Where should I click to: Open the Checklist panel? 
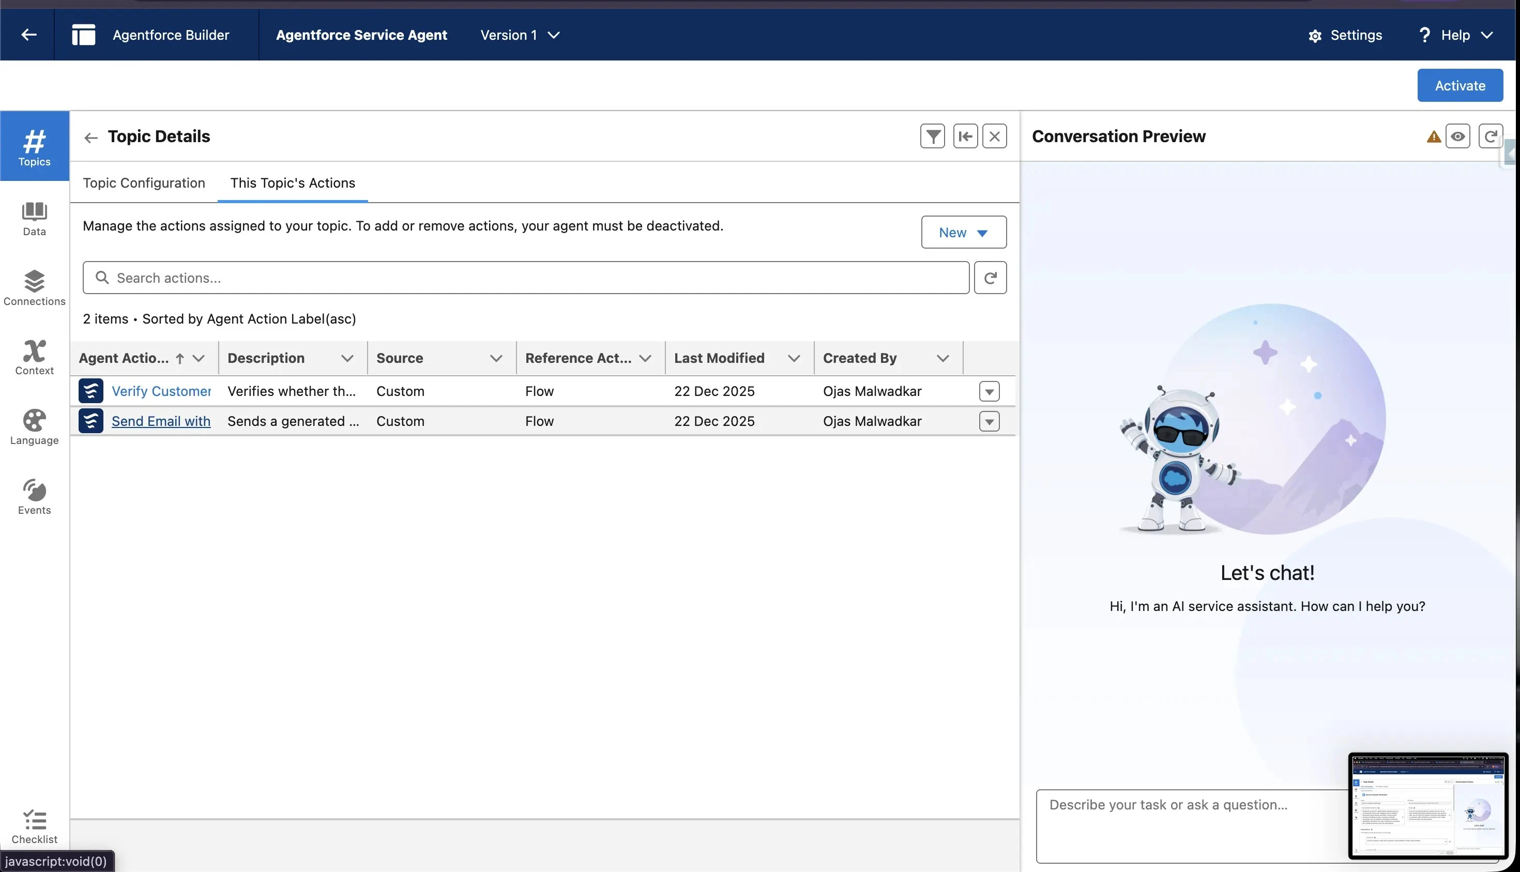(34, 827)
